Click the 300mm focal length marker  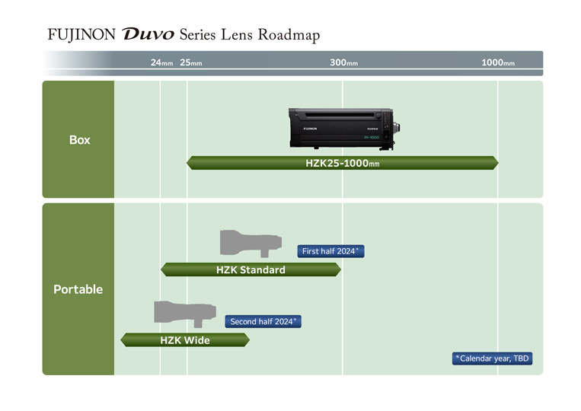pyautogui.click(x=343, y=63)
